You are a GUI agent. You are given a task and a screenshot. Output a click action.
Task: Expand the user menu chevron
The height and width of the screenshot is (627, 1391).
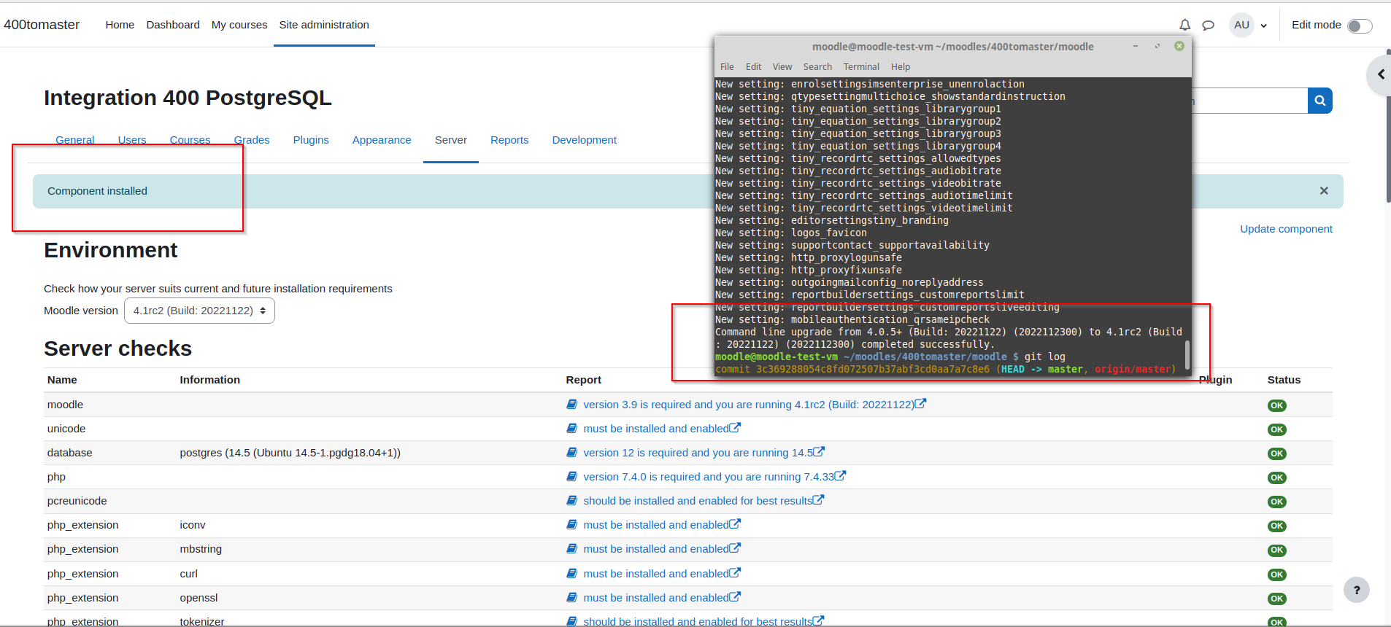pos(1264,26)
